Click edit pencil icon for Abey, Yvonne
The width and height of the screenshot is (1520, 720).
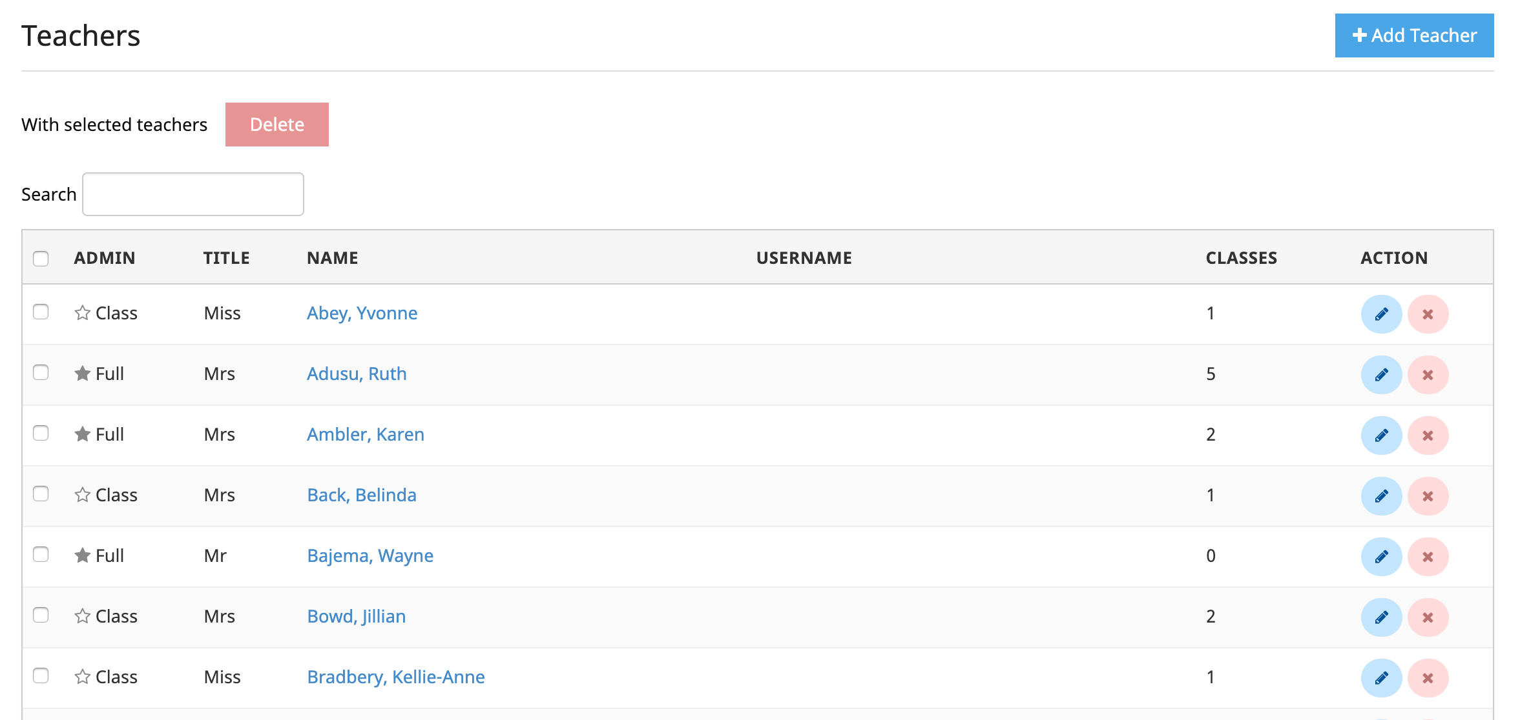(1381, 314)
